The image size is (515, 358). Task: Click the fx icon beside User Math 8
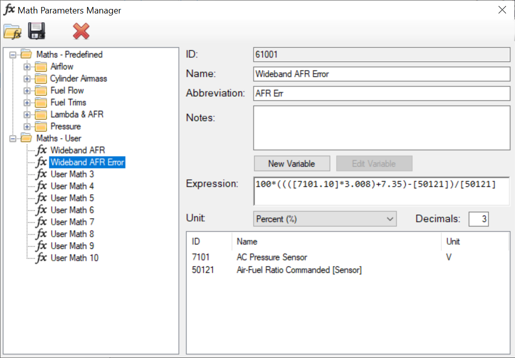(42, 234)
